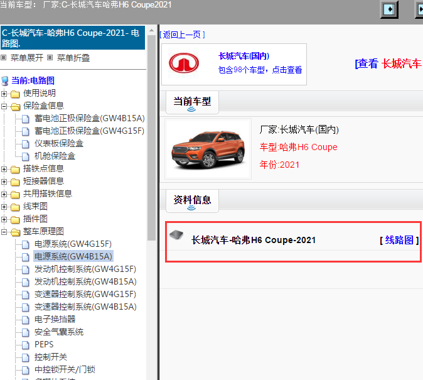This screenshot has width=423, height=380.
Task: Click document icon of 仪表板保险盒
Action: tap(25, 144)
